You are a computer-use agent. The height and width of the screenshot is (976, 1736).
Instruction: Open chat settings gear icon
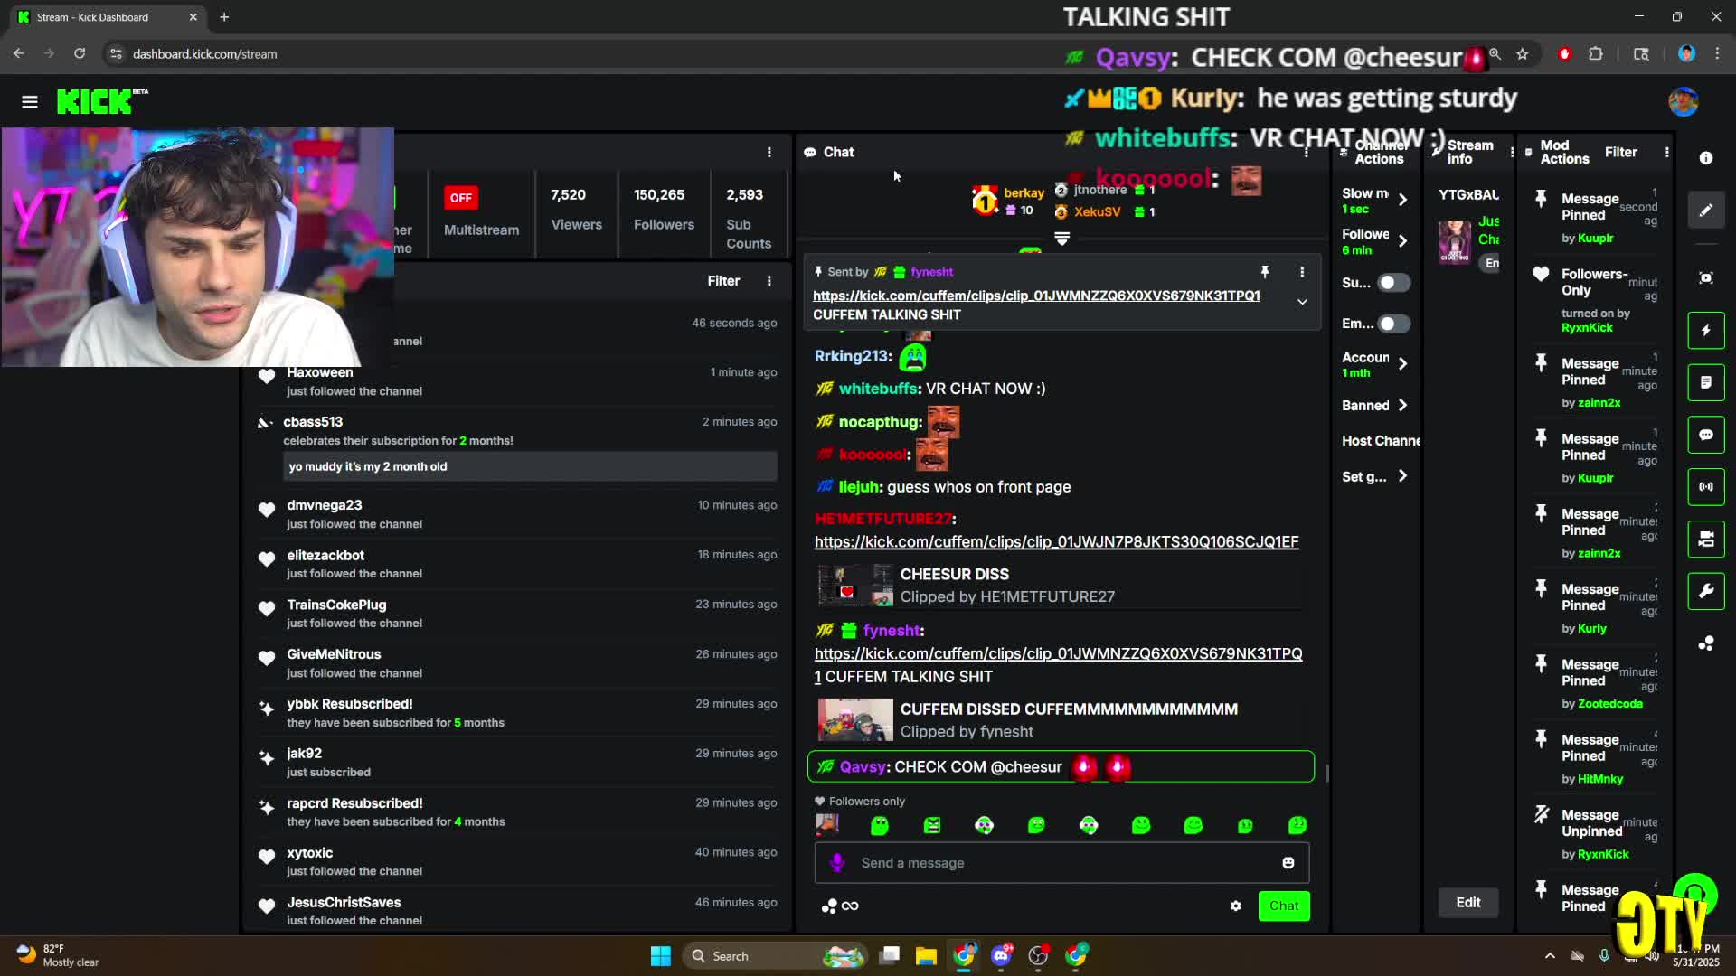coord(1235,906)
